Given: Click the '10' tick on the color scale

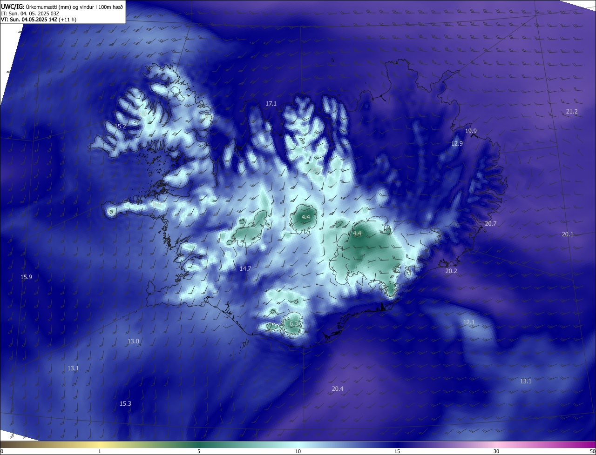Looking at the screenshot, I should point(298,451).
